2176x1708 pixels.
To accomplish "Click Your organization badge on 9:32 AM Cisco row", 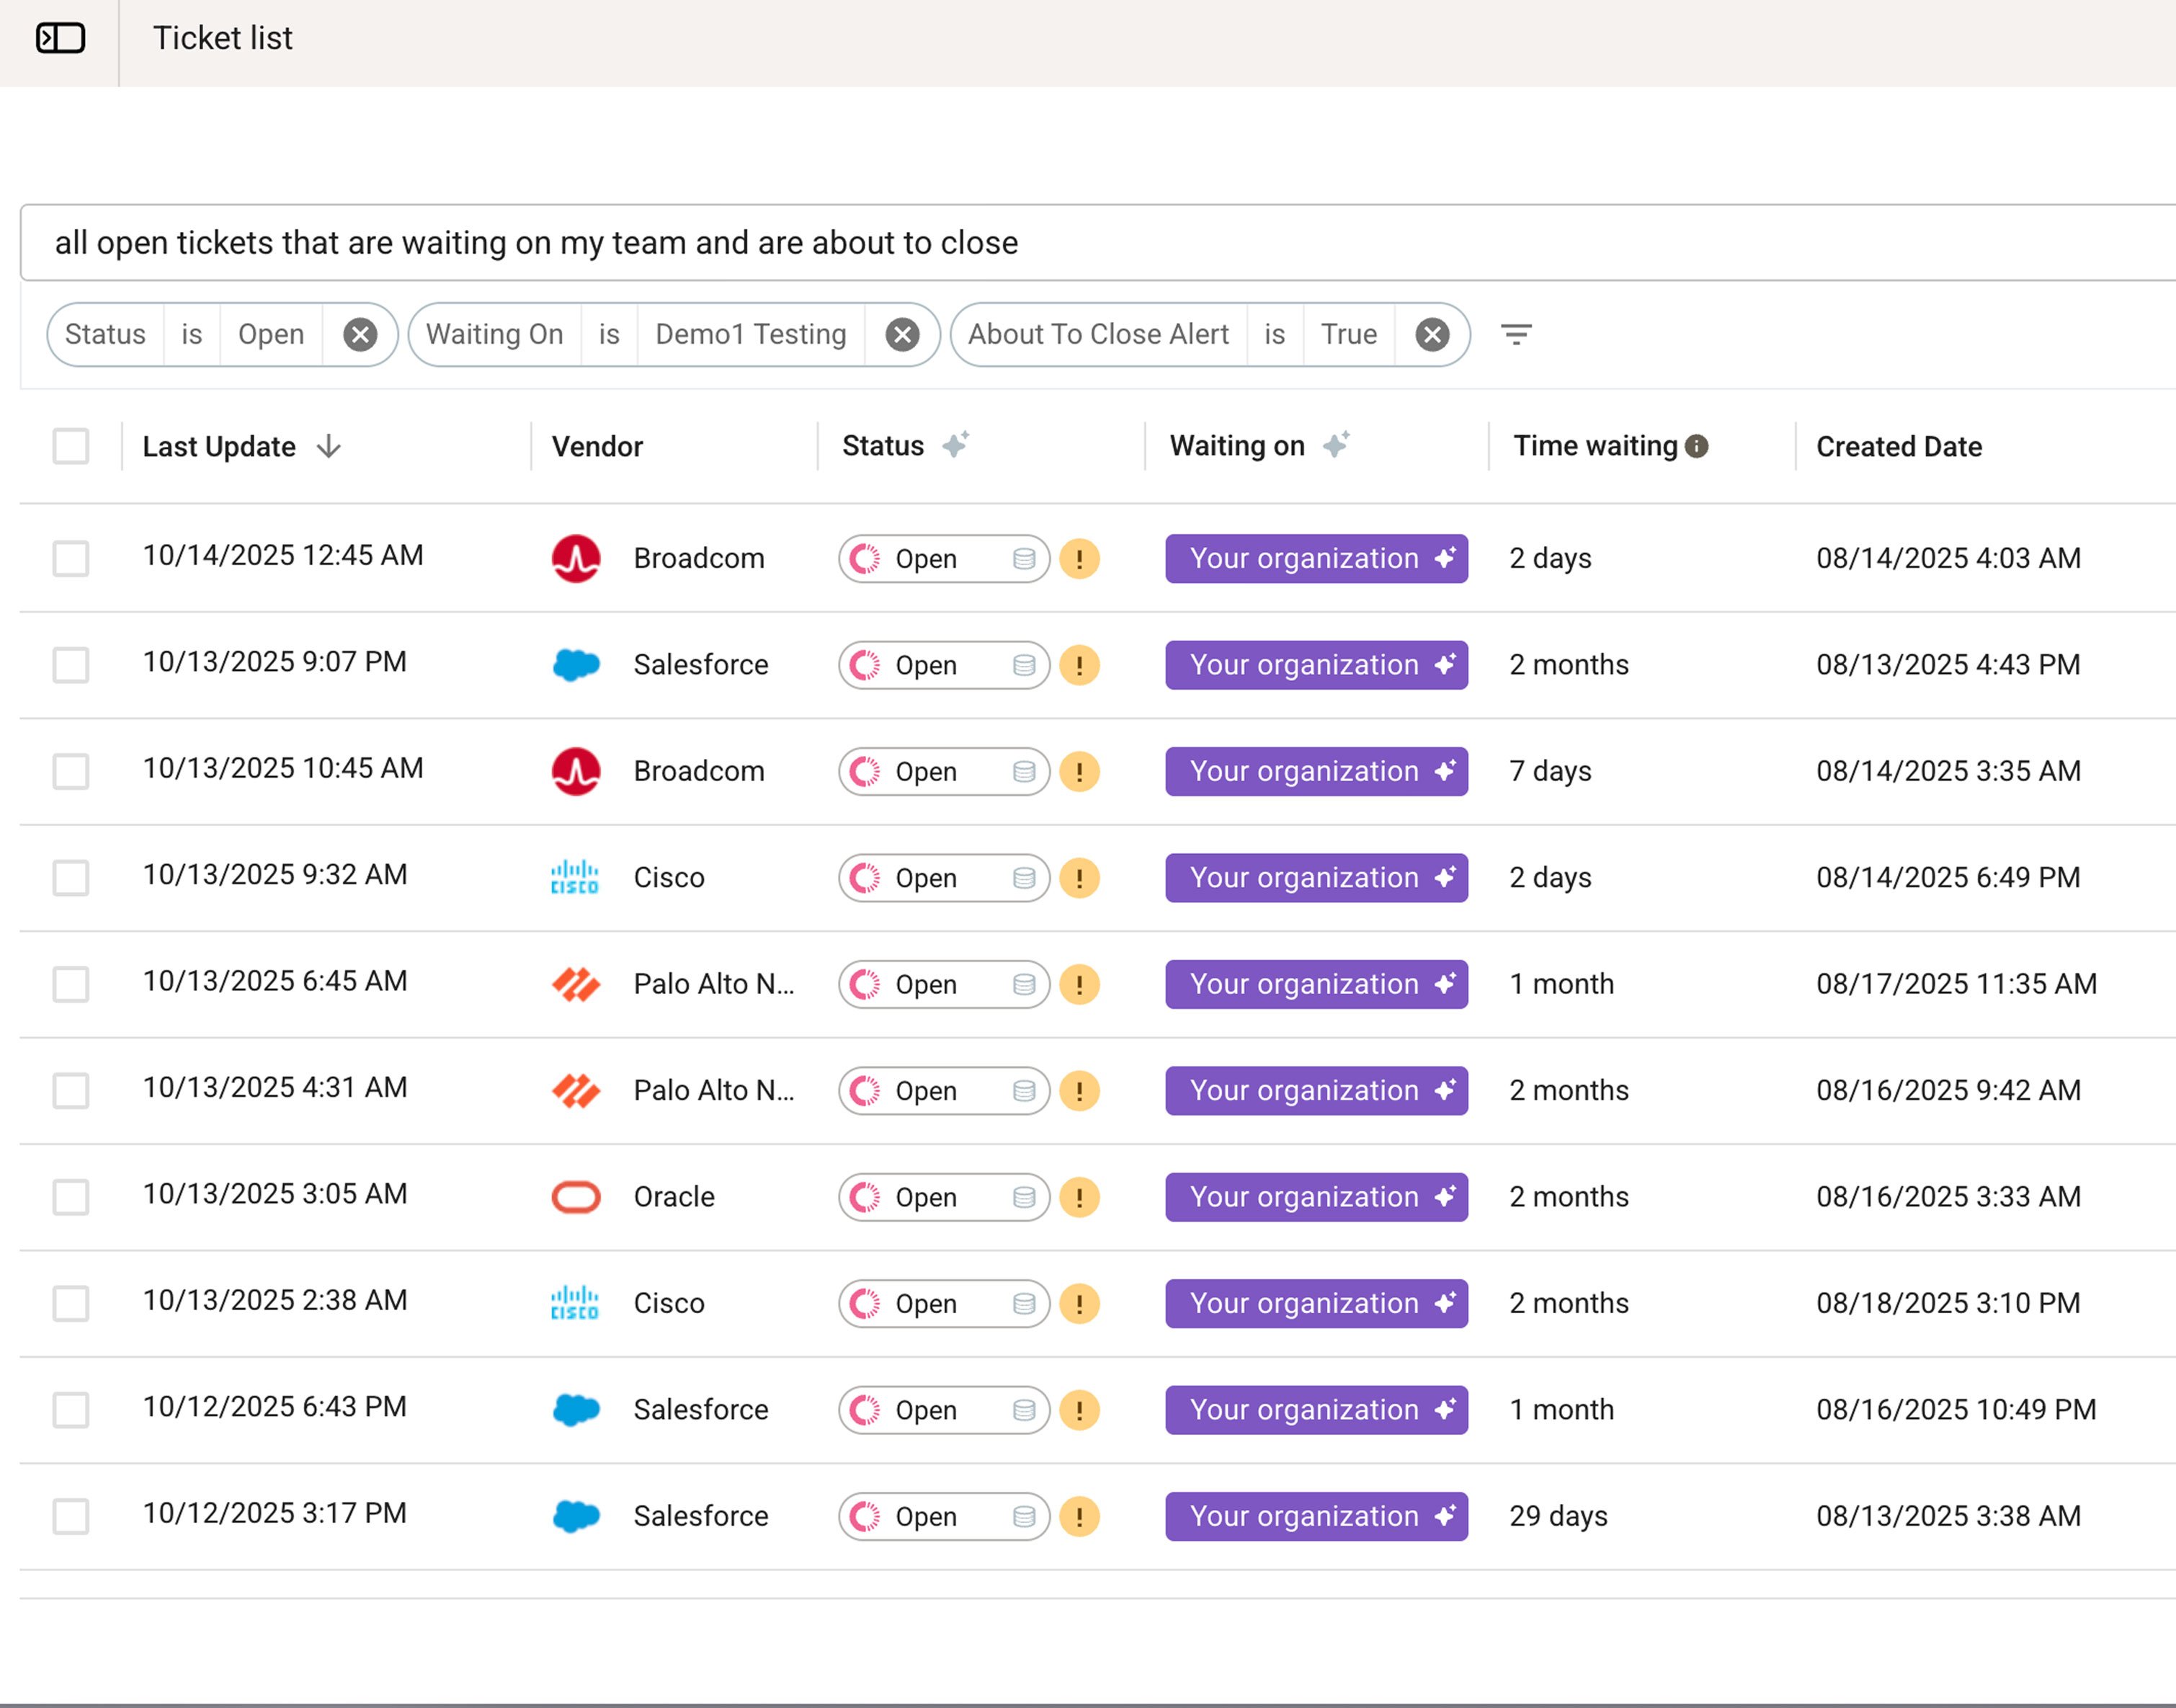I will pyautogui.click(x=1316, y=878).
